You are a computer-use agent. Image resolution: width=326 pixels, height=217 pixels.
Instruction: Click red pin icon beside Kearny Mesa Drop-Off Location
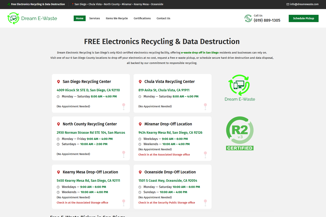click(x=58, y=172)
